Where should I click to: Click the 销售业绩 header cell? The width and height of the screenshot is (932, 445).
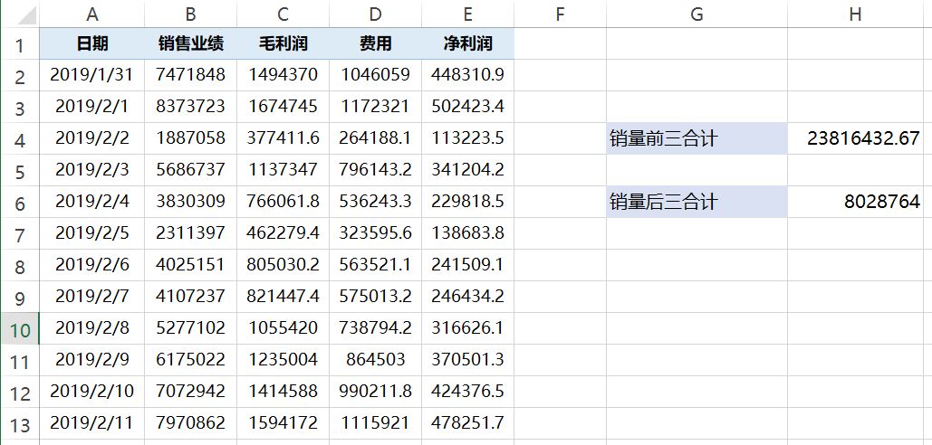coord(191,43)
